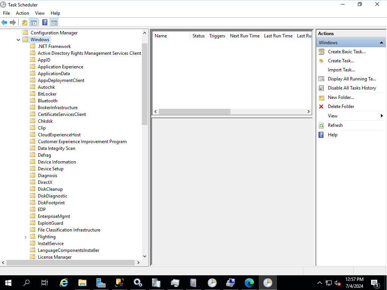
Task: Click the muted speaker tray icon
Action: (x=337, y=283)
